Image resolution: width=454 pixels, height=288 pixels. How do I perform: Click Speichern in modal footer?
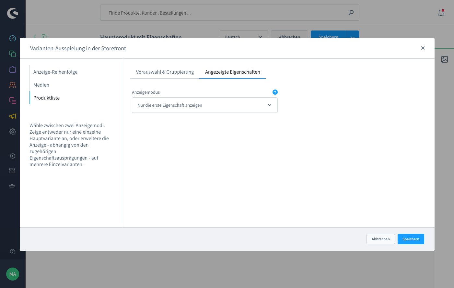click(411, 239)
